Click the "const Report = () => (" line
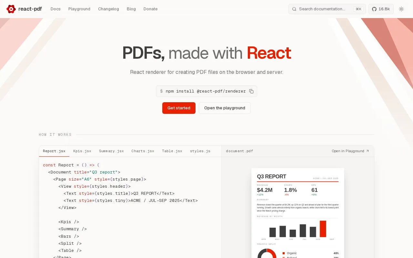Image resolution: width=413 pixels, height=258 pixels. coord(71,165)
